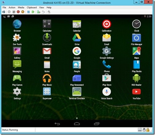Tap the Android recent apps button
Screen dimensions: 155x135
tap(97, 124)
